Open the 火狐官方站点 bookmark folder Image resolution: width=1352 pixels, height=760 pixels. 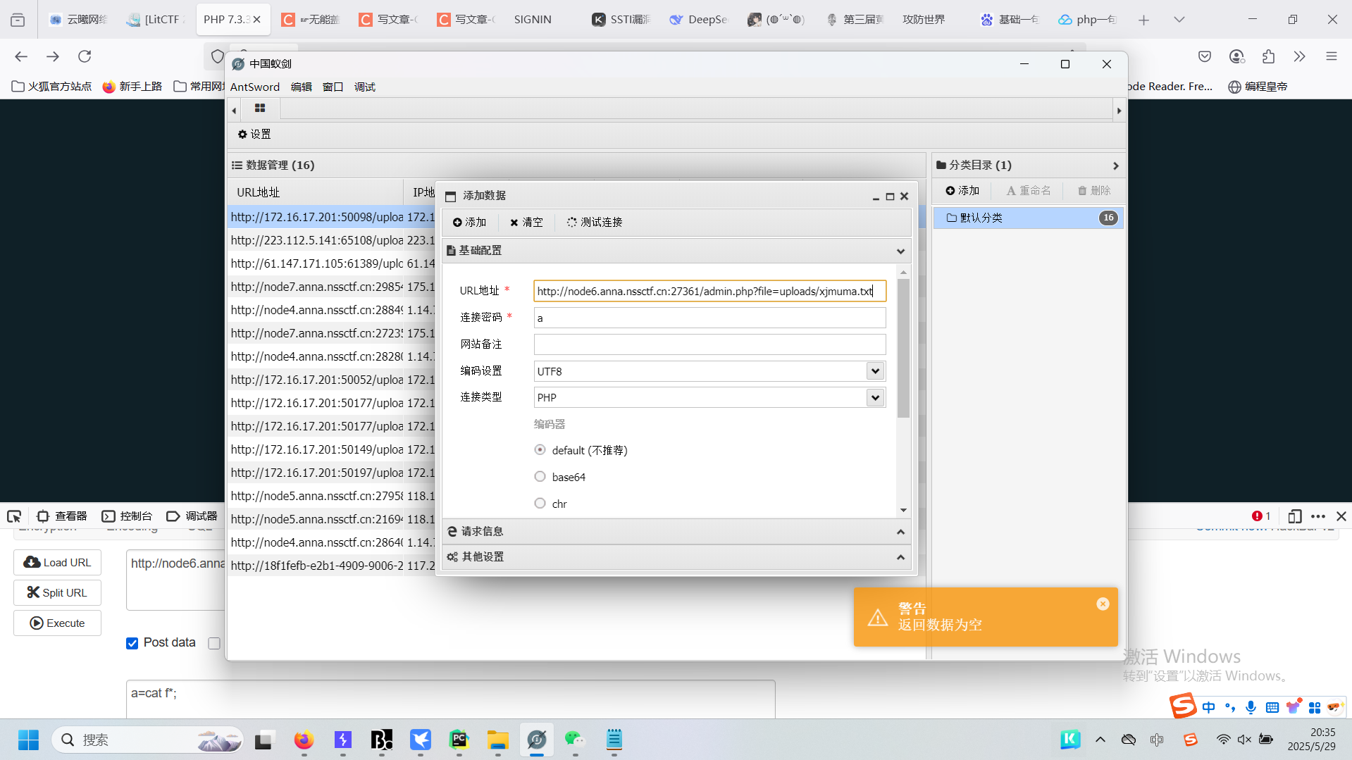click(x=51, y=87)
